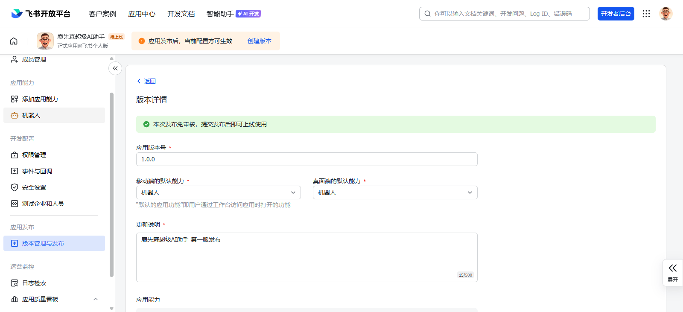Click the 成员管理 member icon
Image resolution: width=683 pixels, height=312 pixels.
tap(15, 59)
